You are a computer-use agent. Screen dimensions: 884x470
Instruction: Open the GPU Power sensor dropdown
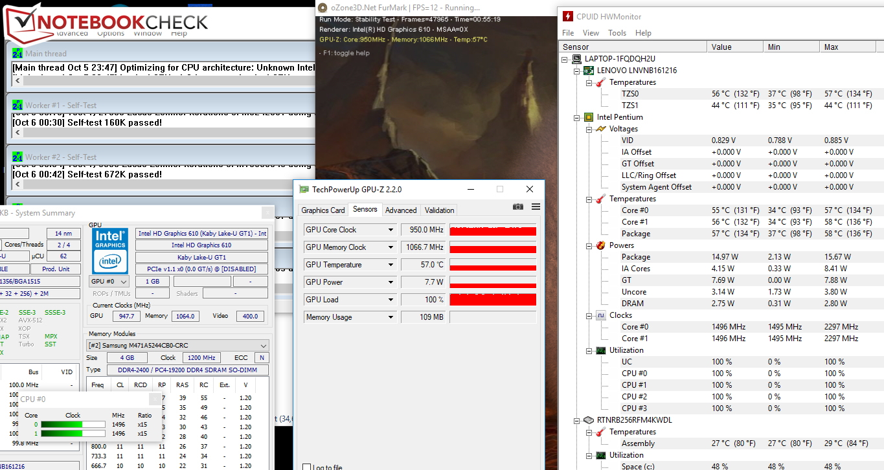tap(391, 282)
